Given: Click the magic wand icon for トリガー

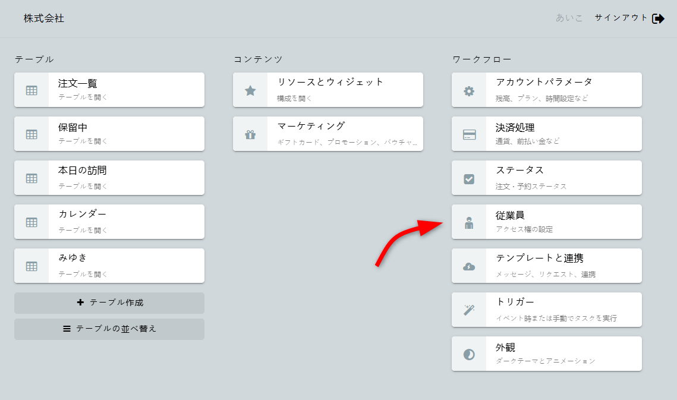Looking at the screenshot, I should [x=469, y=310].
